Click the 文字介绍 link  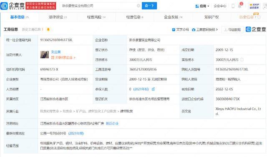(x=181, y=30)
